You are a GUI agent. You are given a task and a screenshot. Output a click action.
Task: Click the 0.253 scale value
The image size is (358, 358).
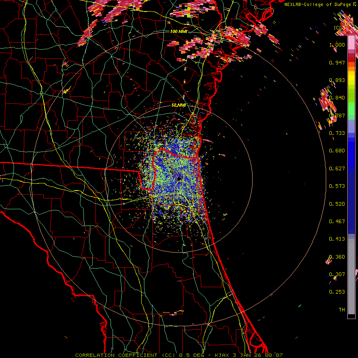[337, 292]
